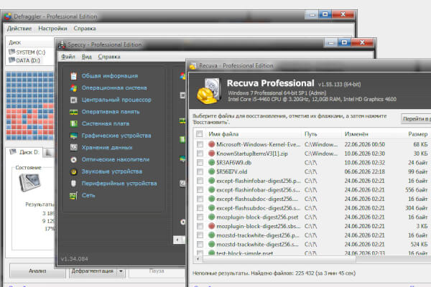
Task: Check the mozstd-trackwhite-digest256.p checkbox
Action: click(x=200, y=235)
